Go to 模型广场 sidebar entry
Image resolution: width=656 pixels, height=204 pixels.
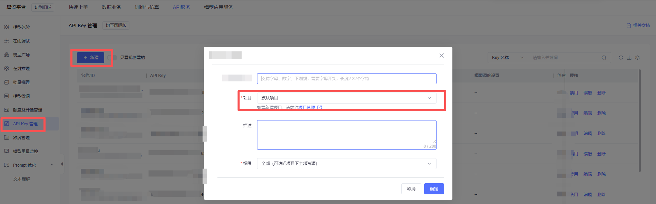coord(21,55)
